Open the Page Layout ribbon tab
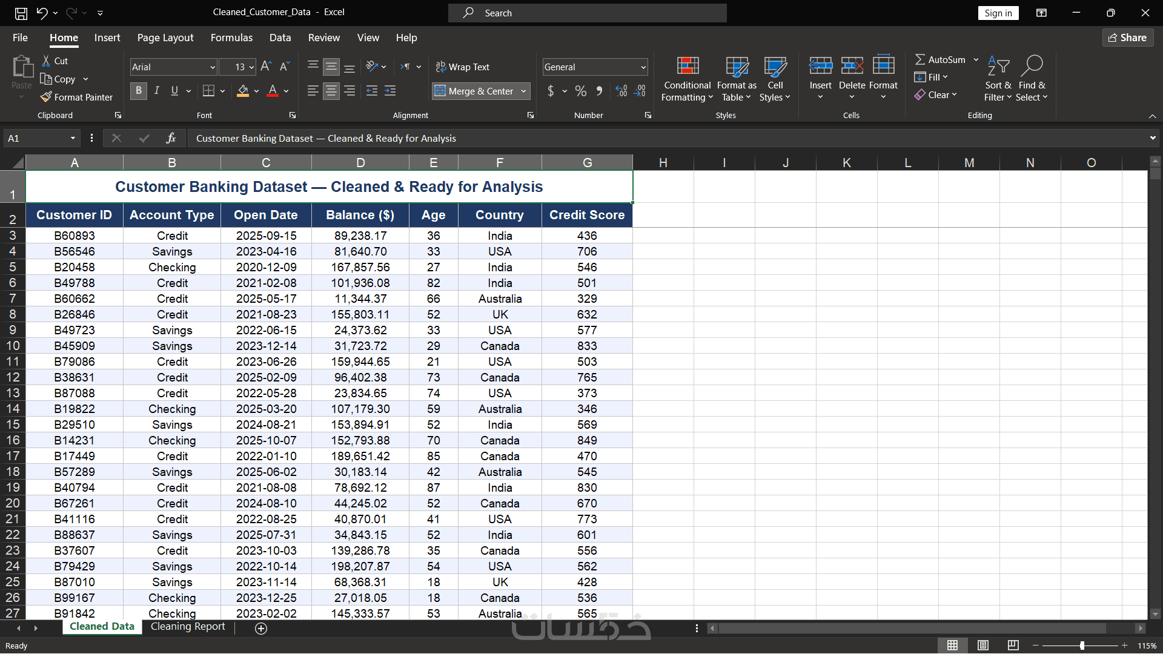Viewport: 1163px width, 654px height. pos(165,38)
